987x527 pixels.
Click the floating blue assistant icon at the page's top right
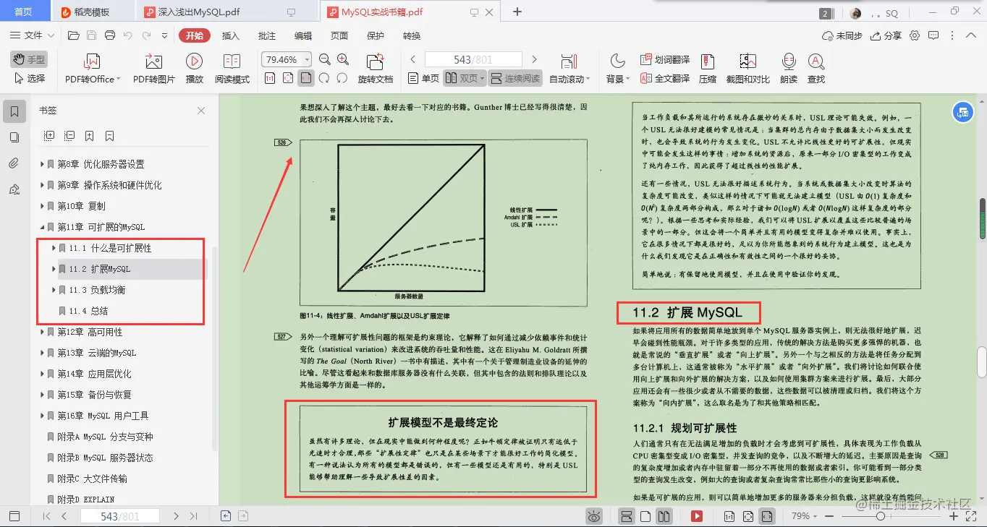point(962,112)
